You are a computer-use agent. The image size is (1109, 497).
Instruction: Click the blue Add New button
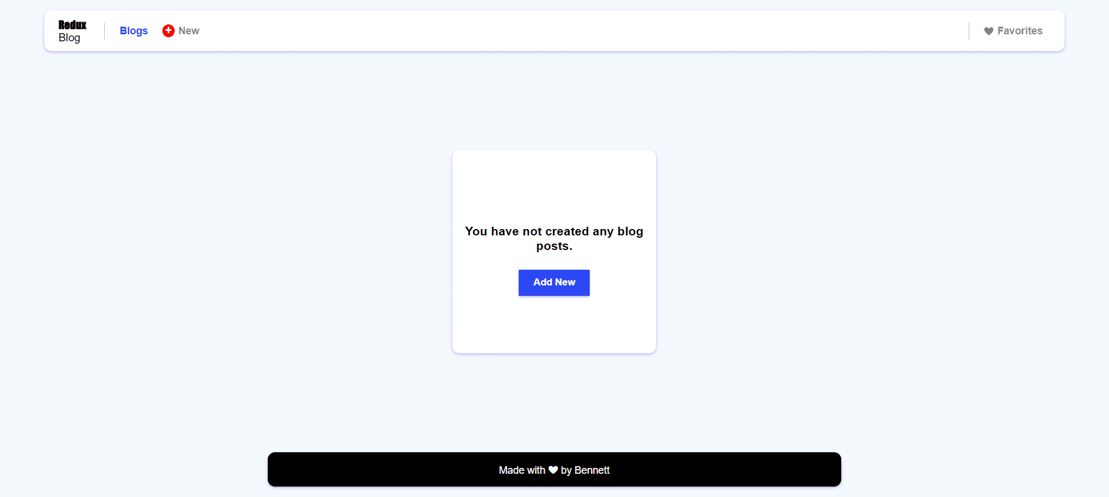point(554,283)
